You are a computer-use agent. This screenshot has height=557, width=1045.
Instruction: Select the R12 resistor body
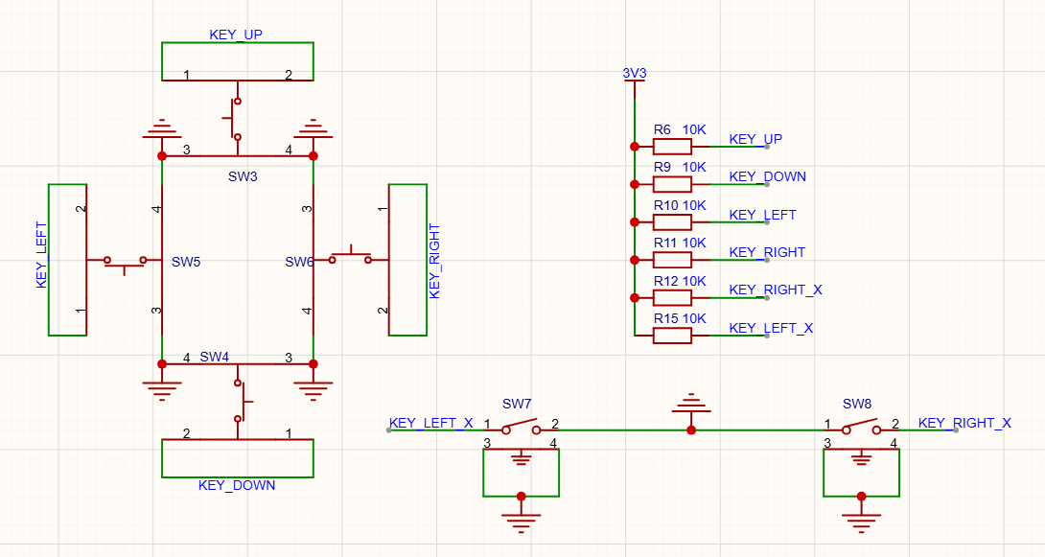[x=672, y=298]
